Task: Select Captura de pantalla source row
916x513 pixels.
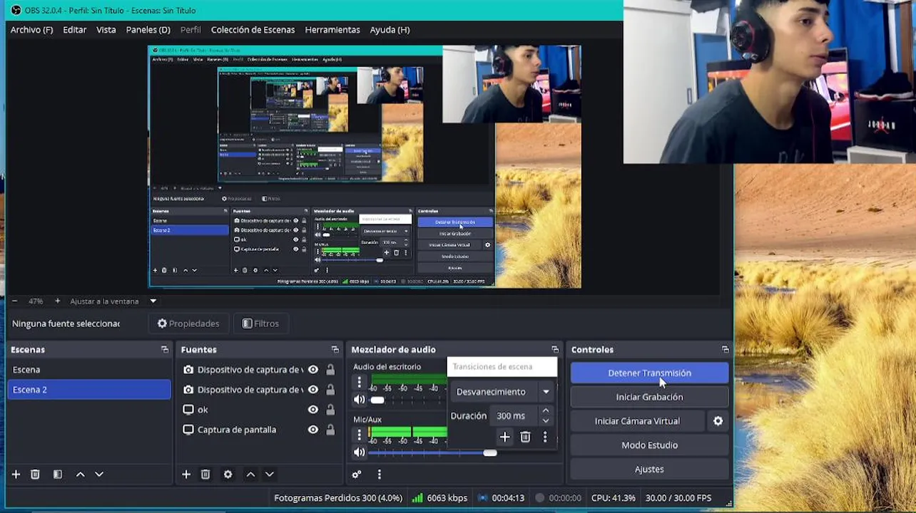Action: (259, 430)
